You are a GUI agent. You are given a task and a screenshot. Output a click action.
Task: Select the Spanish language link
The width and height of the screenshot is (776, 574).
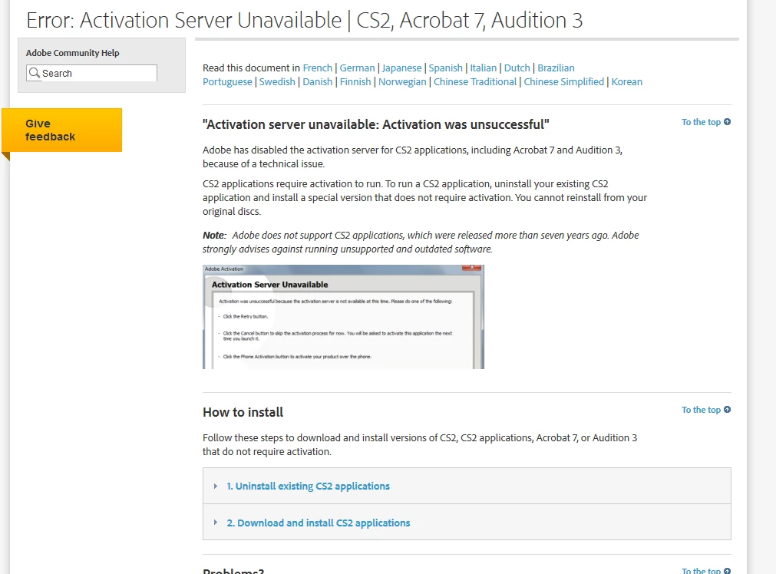[x=445, y=68]
